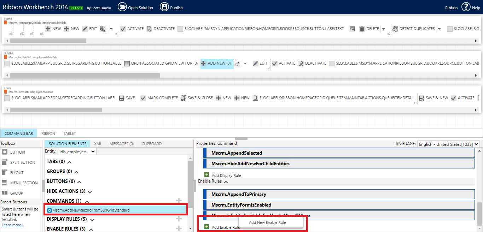The width and height of the screenshot is (483, 232).
Task: Click the green plus next to Add Display Rule
Action: [x=207, y=174]
